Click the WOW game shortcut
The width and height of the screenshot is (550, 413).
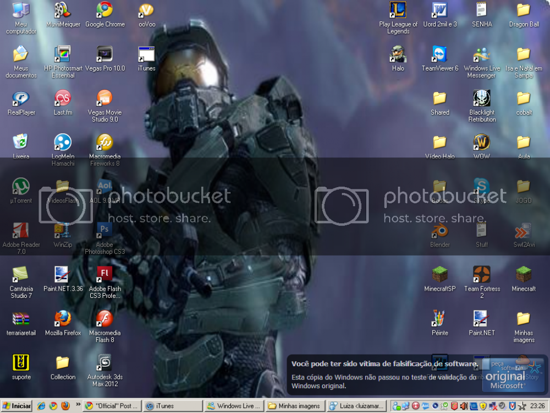click(482, 147)
